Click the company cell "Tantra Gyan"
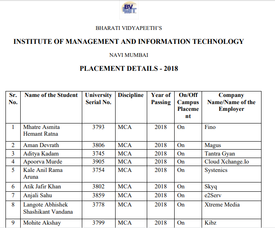The width and height of the screenshot is (275, 228). pos(220,153)
